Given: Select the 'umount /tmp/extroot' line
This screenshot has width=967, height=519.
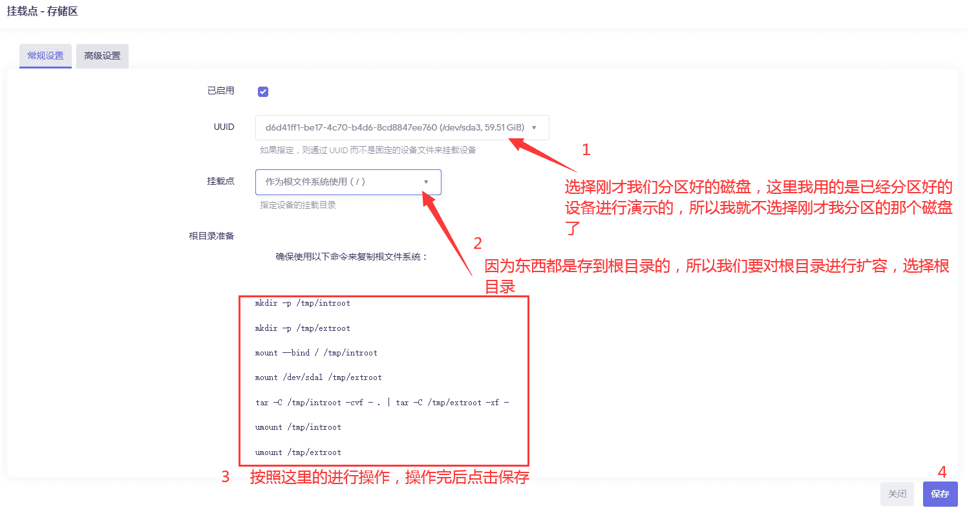Looking at the screenshot, I should pyautogui.click(x=298, y=452).
